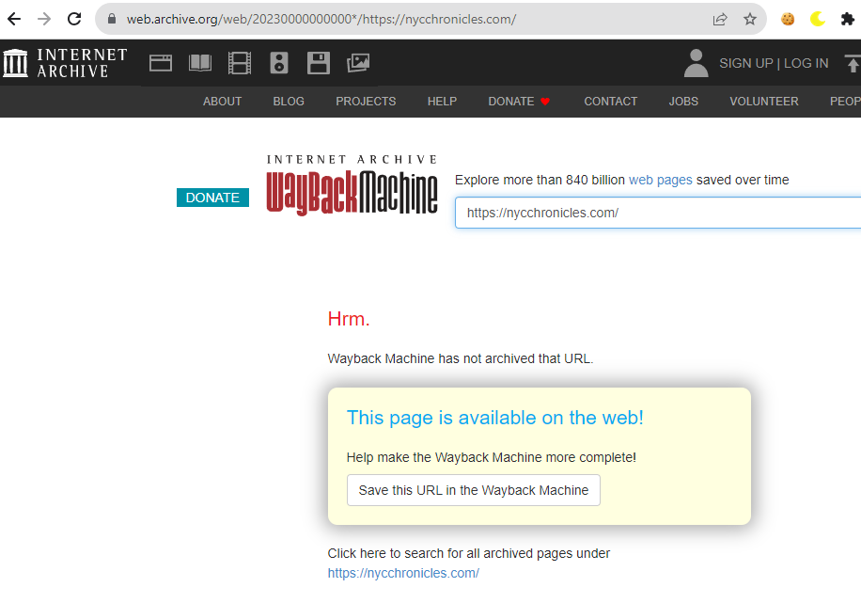Open the Extensions puzzle piece menu
861x603 pixels.
[848, 19]
